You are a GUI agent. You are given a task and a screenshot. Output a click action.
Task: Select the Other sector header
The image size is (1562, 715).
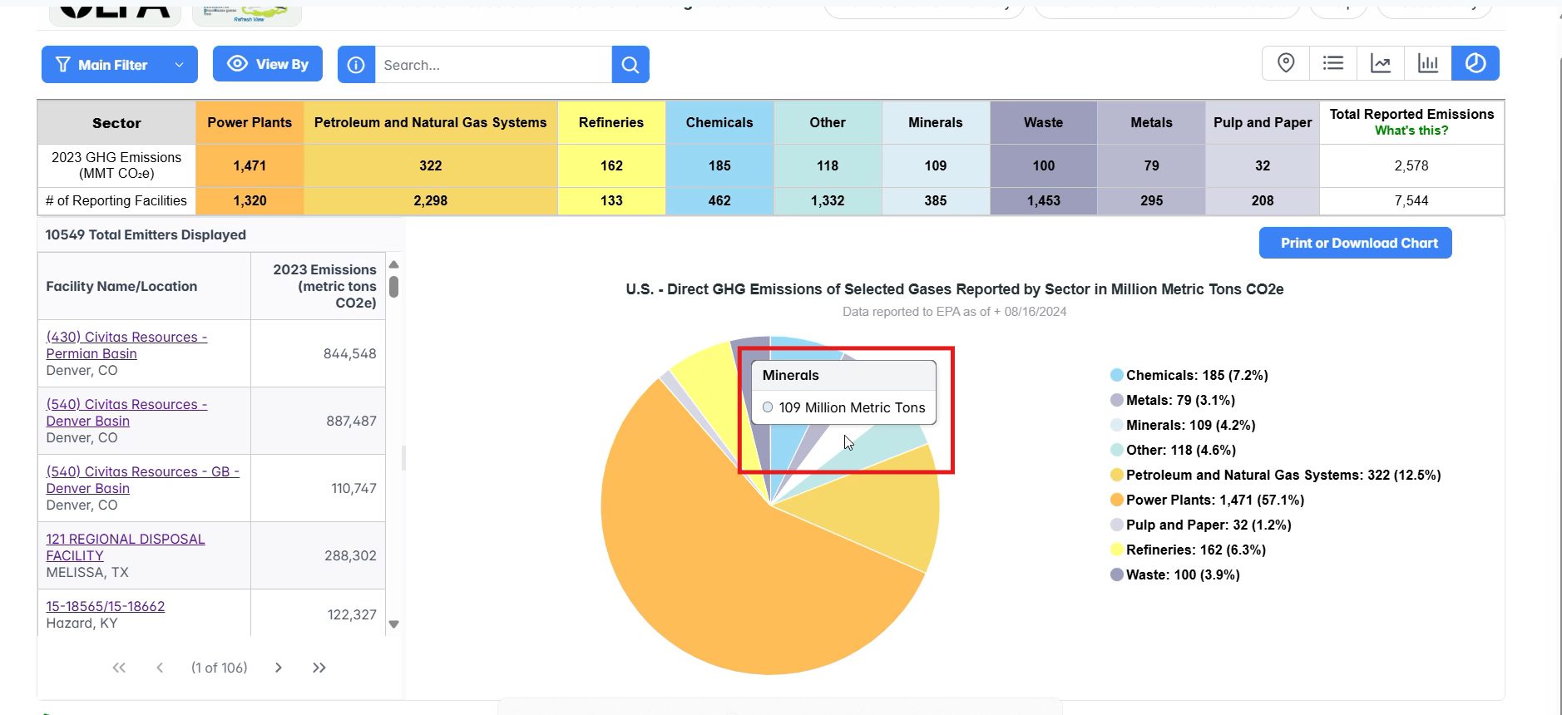(x=828, y=122)
